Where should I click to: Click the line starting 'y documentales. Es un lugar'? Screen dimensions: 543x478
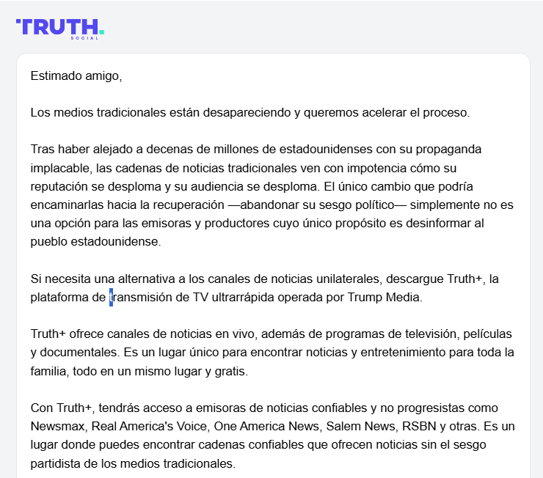(x=272, y=353)
